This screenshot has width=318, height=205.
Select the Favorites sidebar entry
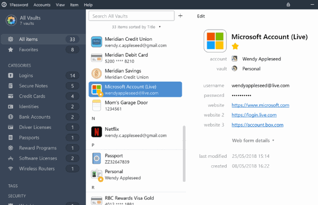[x=43, y=49]
